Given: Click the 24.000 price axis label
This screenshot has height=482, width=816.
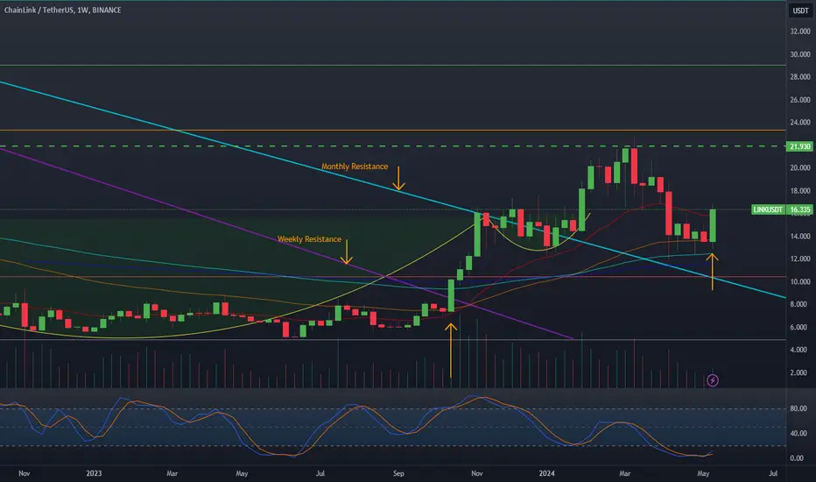Looking at the screenshot, I should tap(800, 123).
